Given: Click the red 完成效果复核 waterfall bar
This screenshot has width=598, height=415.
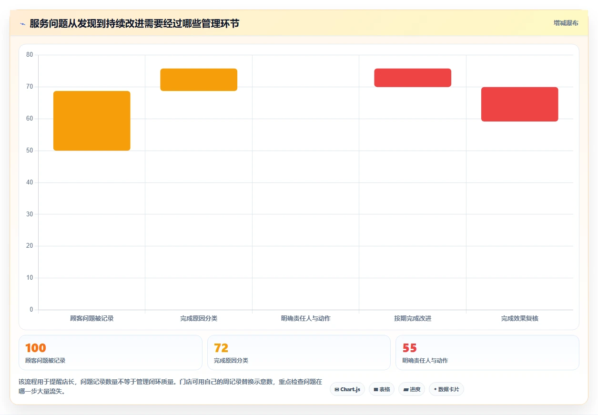Looking at the screenshot, I should 519,104.
